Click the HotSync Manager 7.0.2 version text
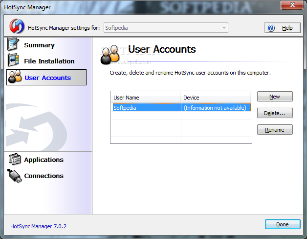 tap(38, 226)
